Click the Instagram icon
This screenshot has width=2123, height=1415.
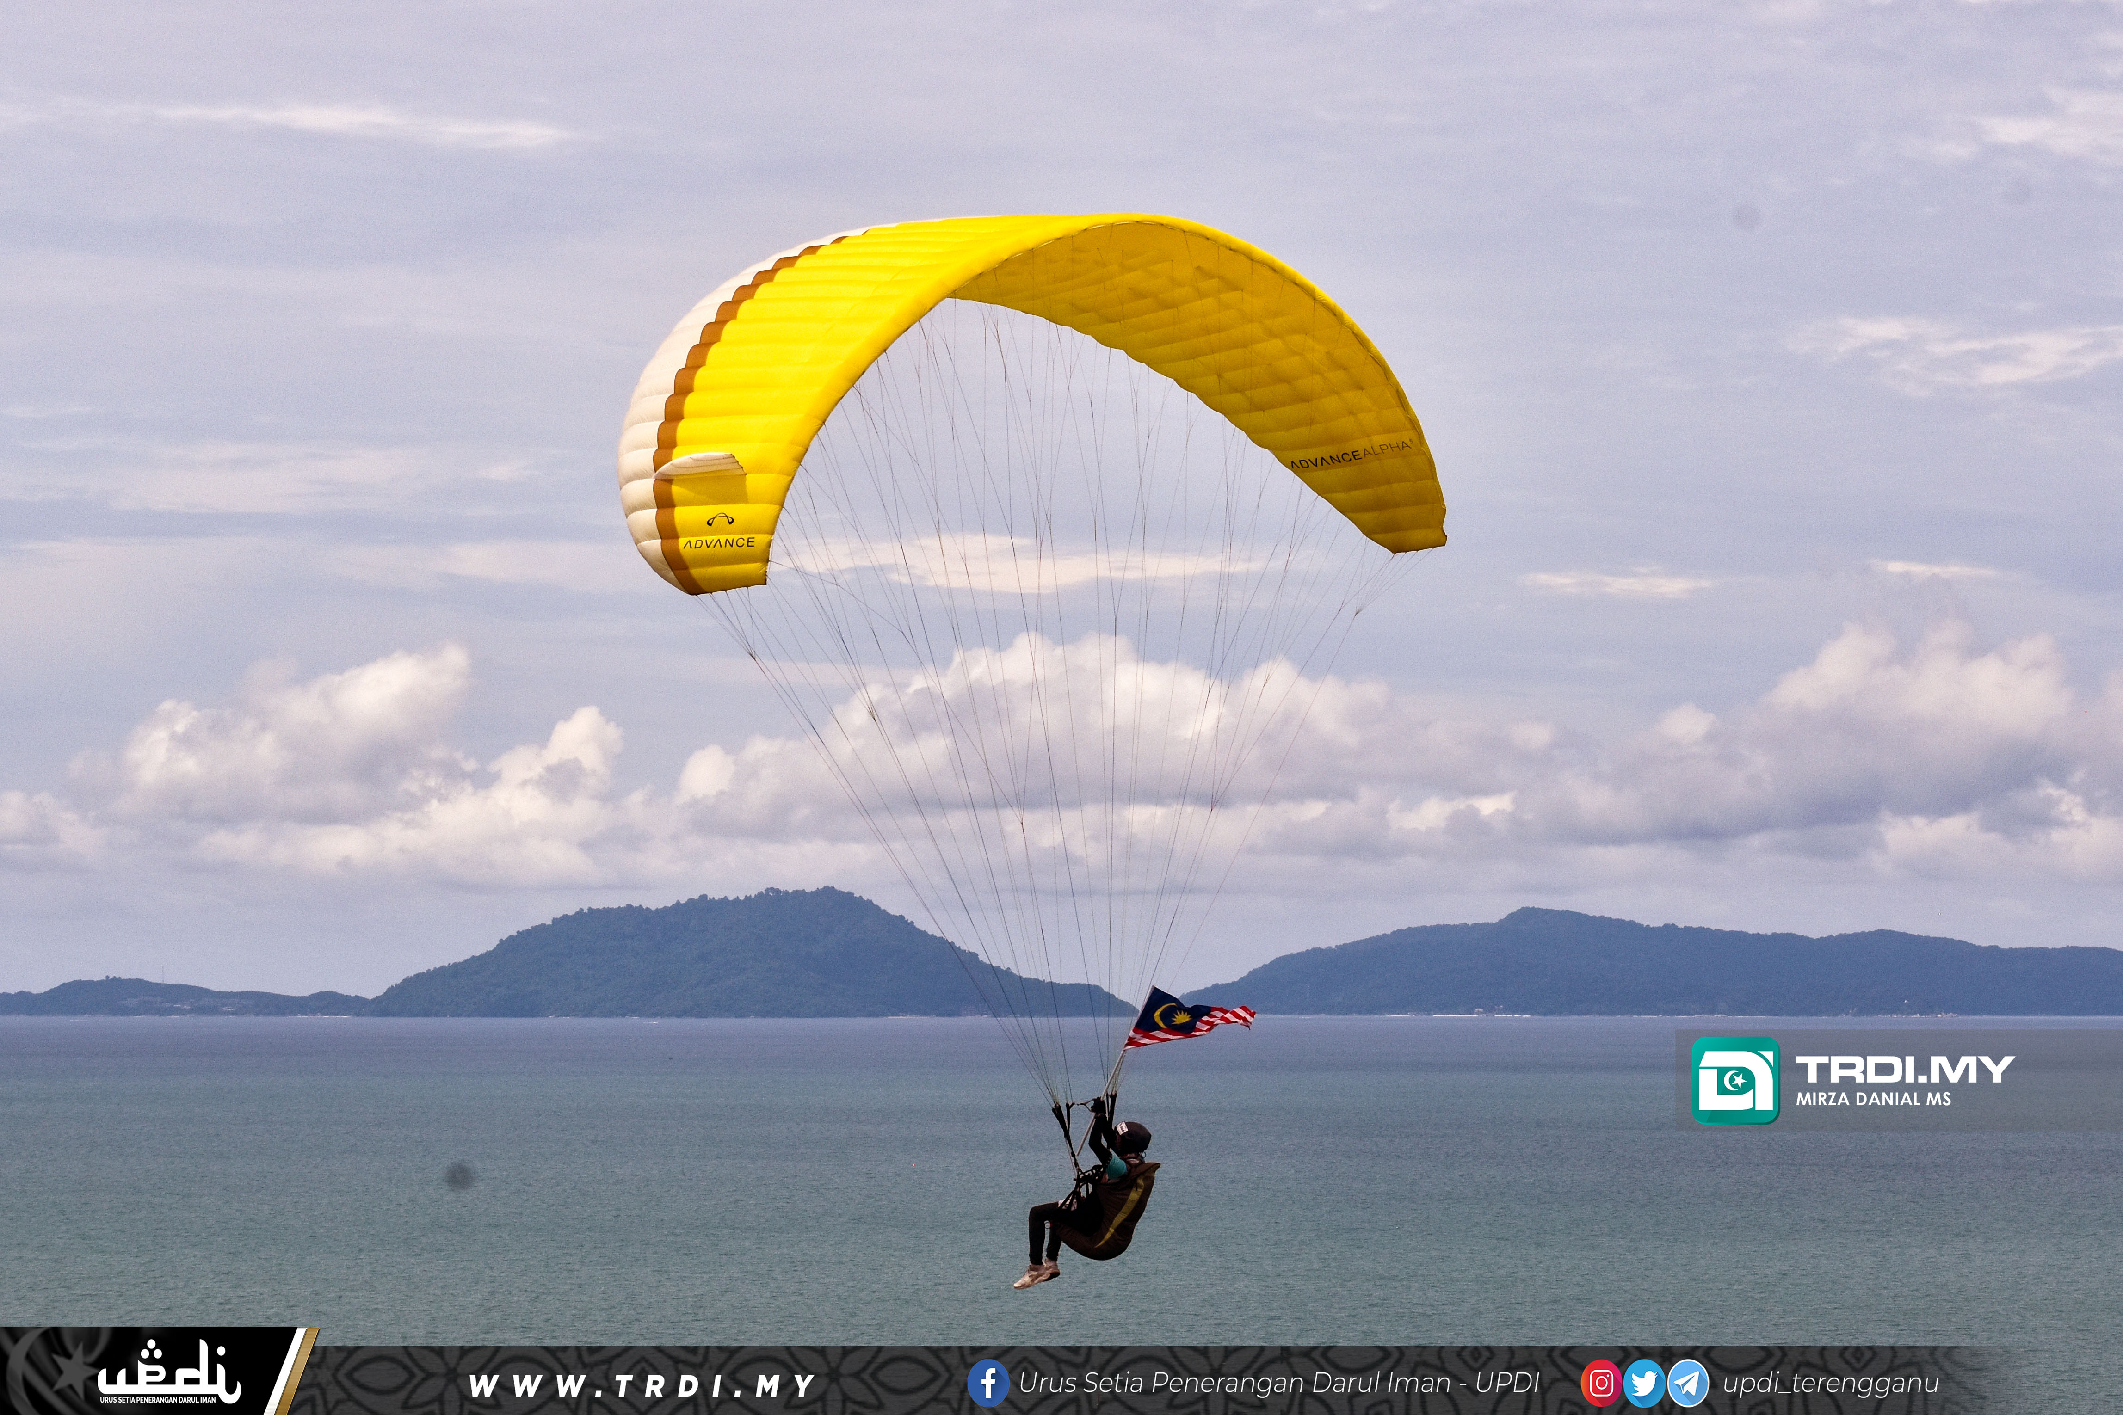(1601, 1383)
